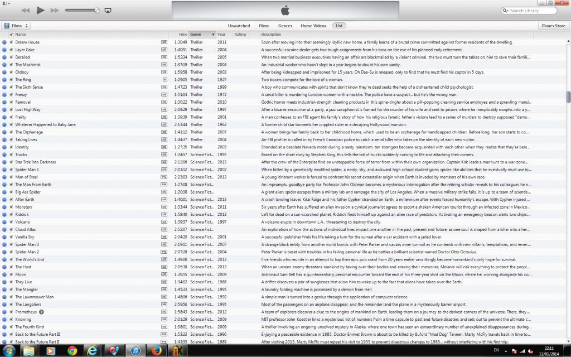Sort by the Name column header
The width and height of the screenshot is (571, 357).
[21, 34]
